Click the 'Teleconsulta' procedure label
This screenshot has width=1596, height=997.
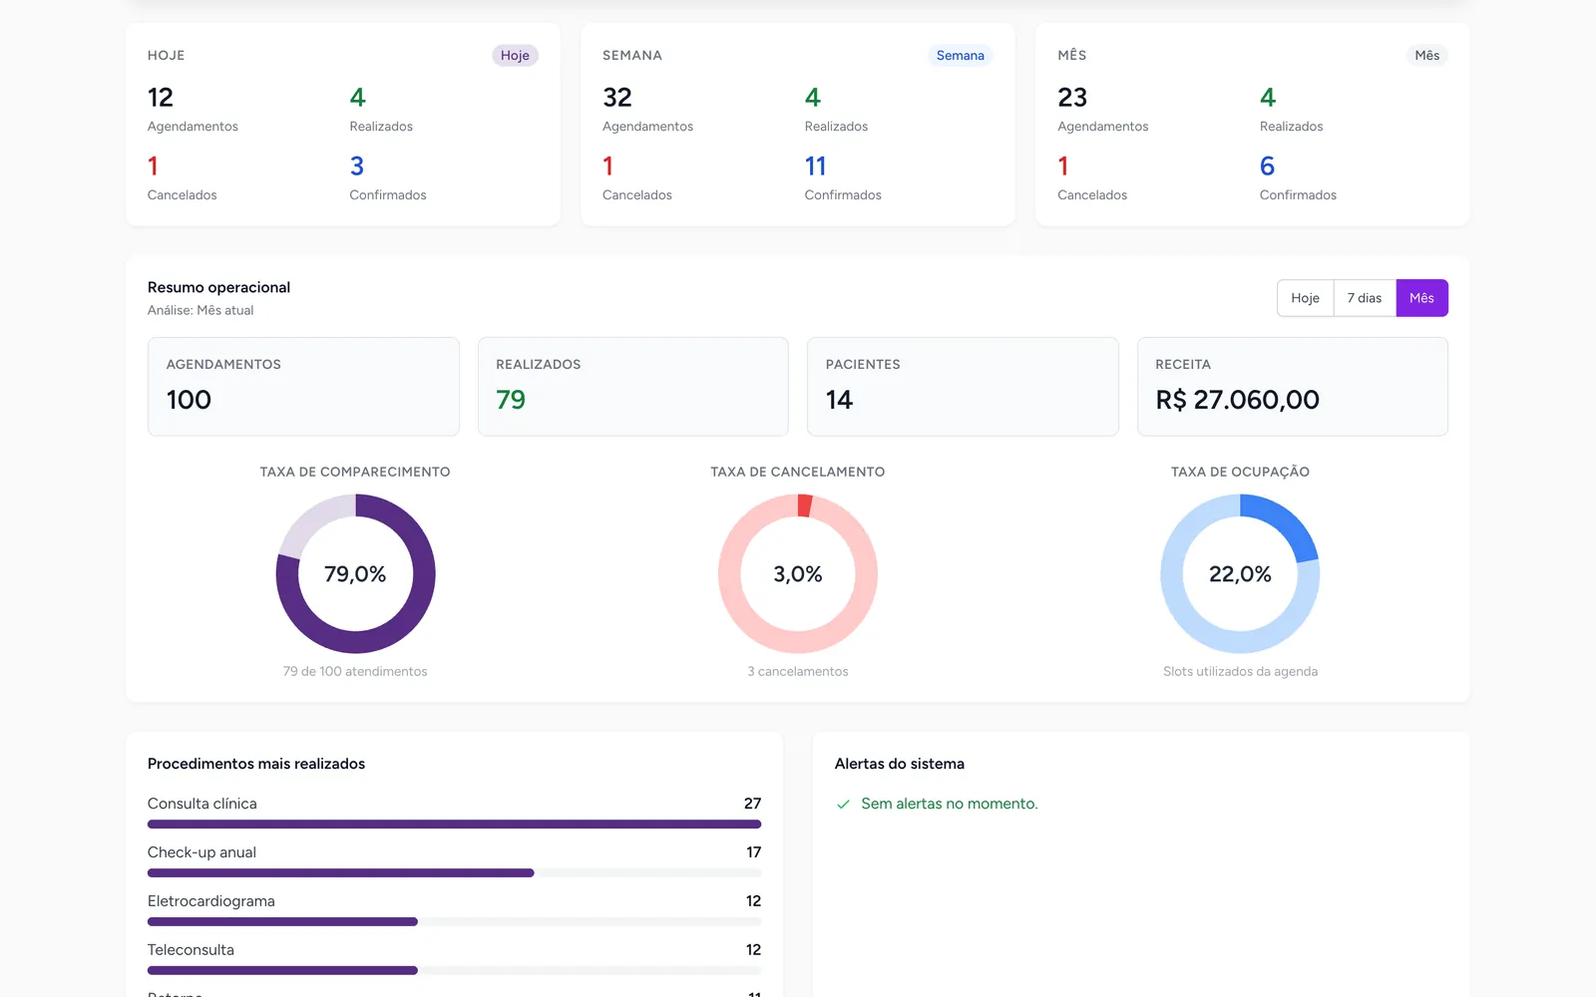coord(191,950)
